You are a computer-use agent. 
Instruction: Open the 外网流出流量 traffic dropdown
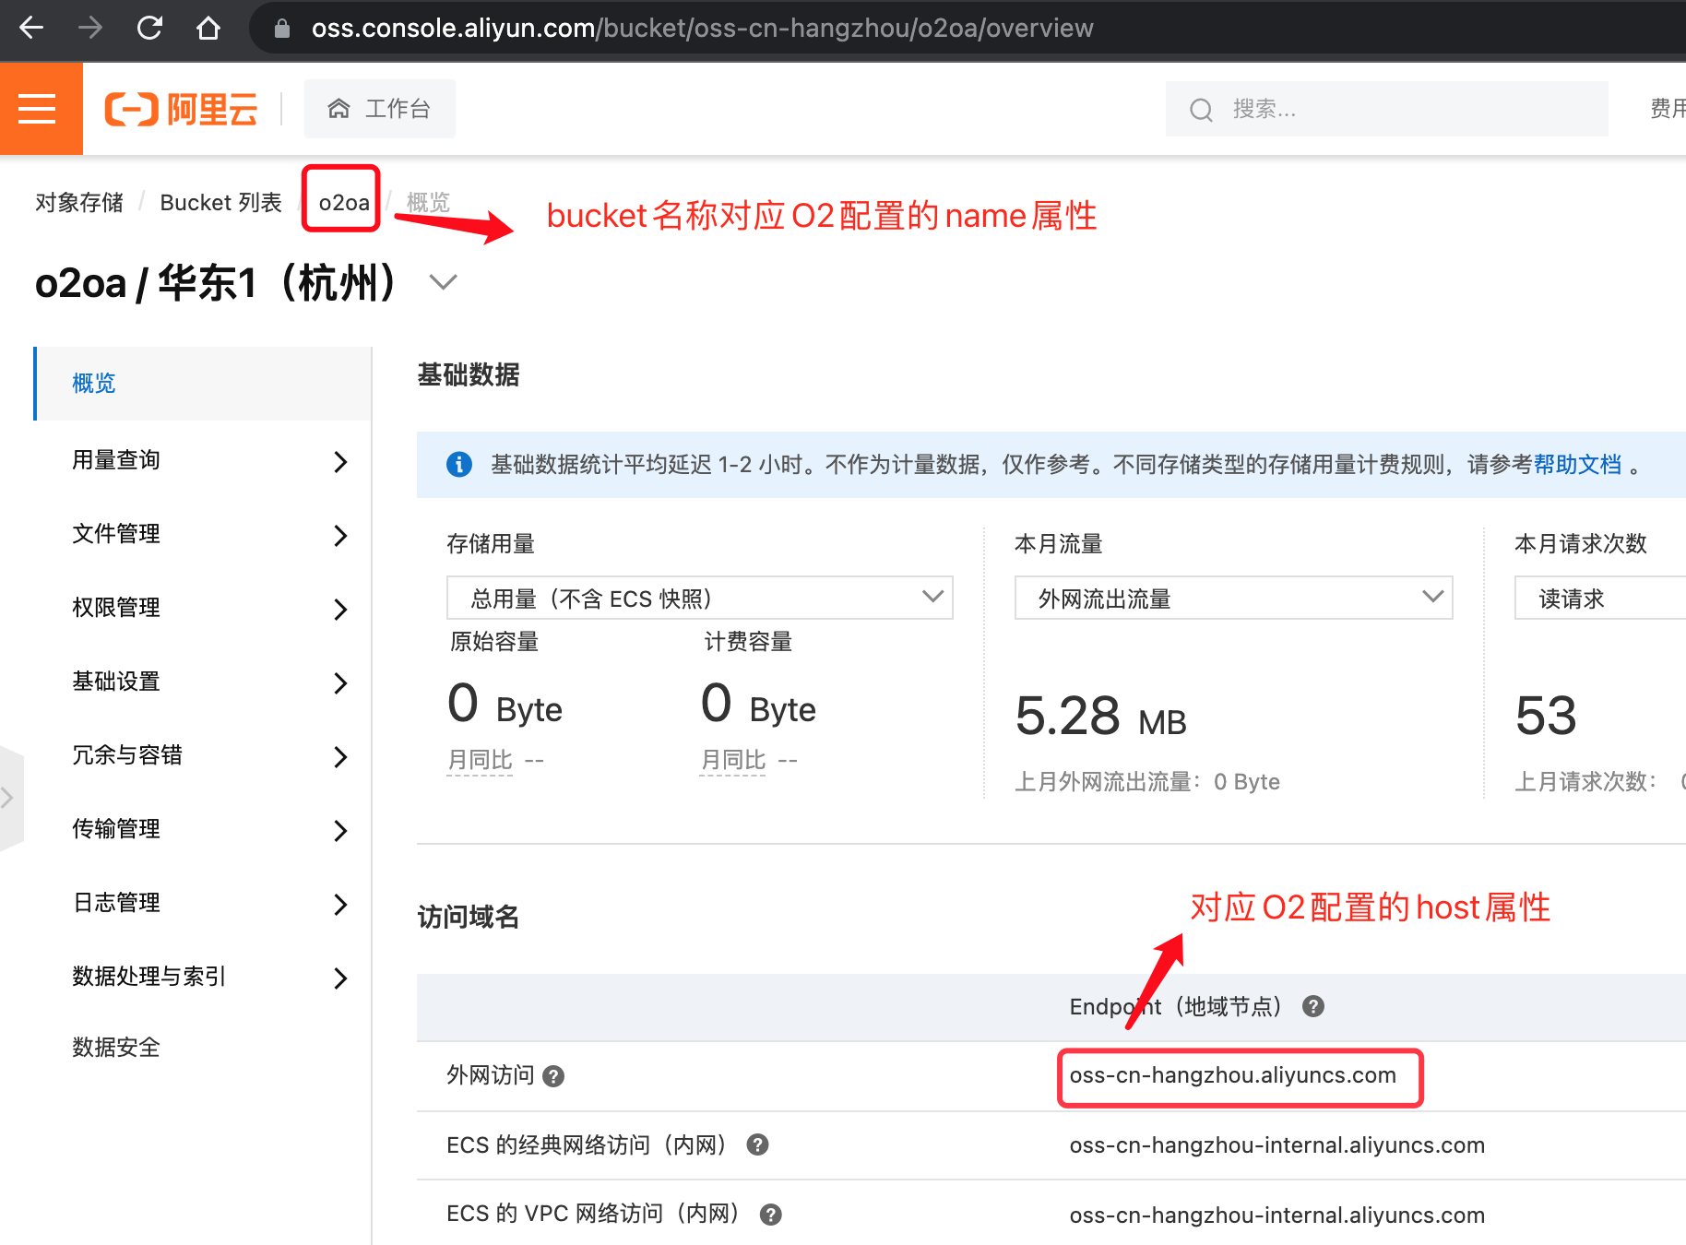1233,598
